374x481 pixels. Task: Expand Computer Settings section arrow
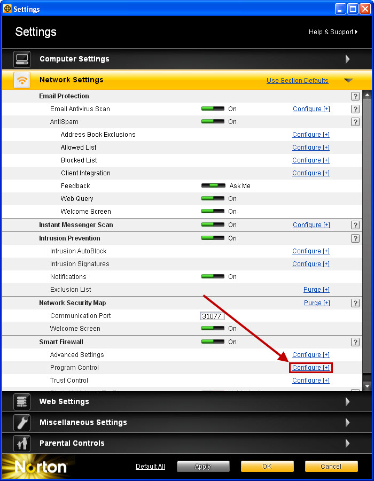click(348, 59)
